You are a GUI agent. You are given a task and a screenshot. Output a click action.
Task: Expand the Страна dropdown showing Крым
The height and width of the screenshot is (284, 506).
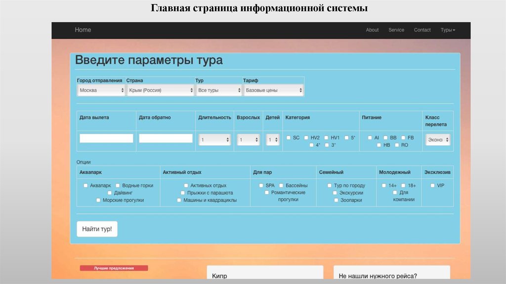pyautogui.click(x=161, y=91)
